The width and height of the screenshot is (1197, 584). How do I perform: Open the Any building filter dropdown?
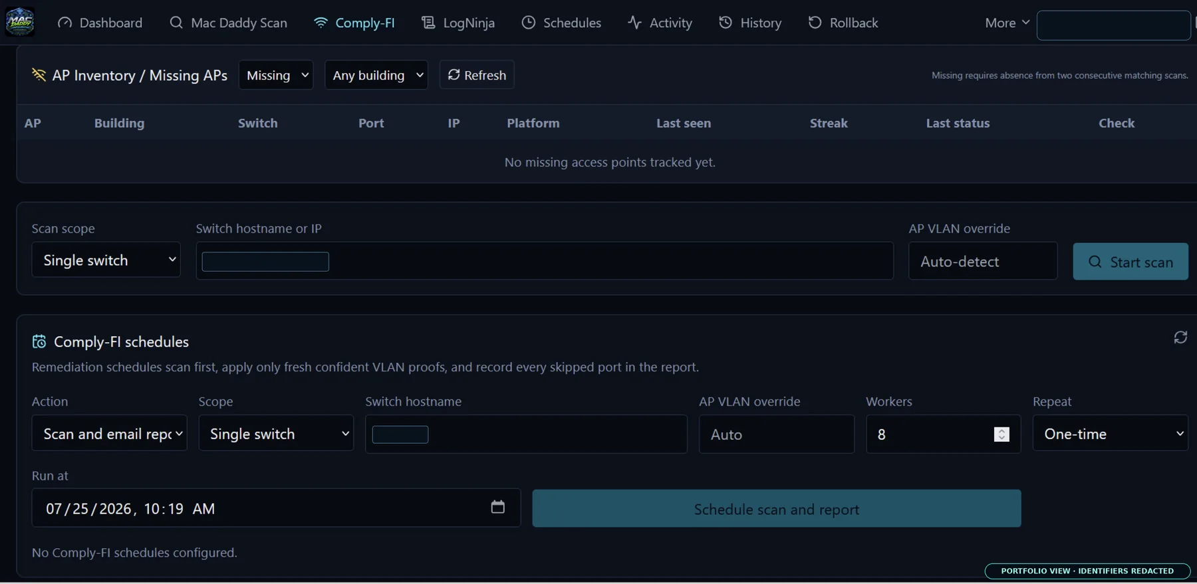point(376,75)
